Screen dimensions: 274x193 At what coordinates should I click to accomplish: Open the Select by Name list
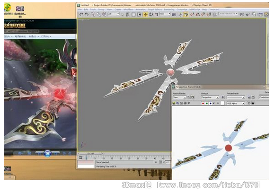(x=128, y=15)
